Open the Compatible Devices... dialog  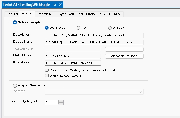(x=124, y=56)
